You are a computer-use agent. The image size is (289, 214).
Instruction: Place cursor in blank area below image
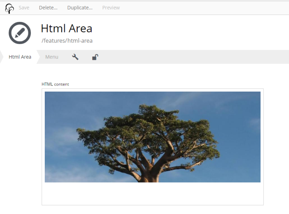(152, 194)
